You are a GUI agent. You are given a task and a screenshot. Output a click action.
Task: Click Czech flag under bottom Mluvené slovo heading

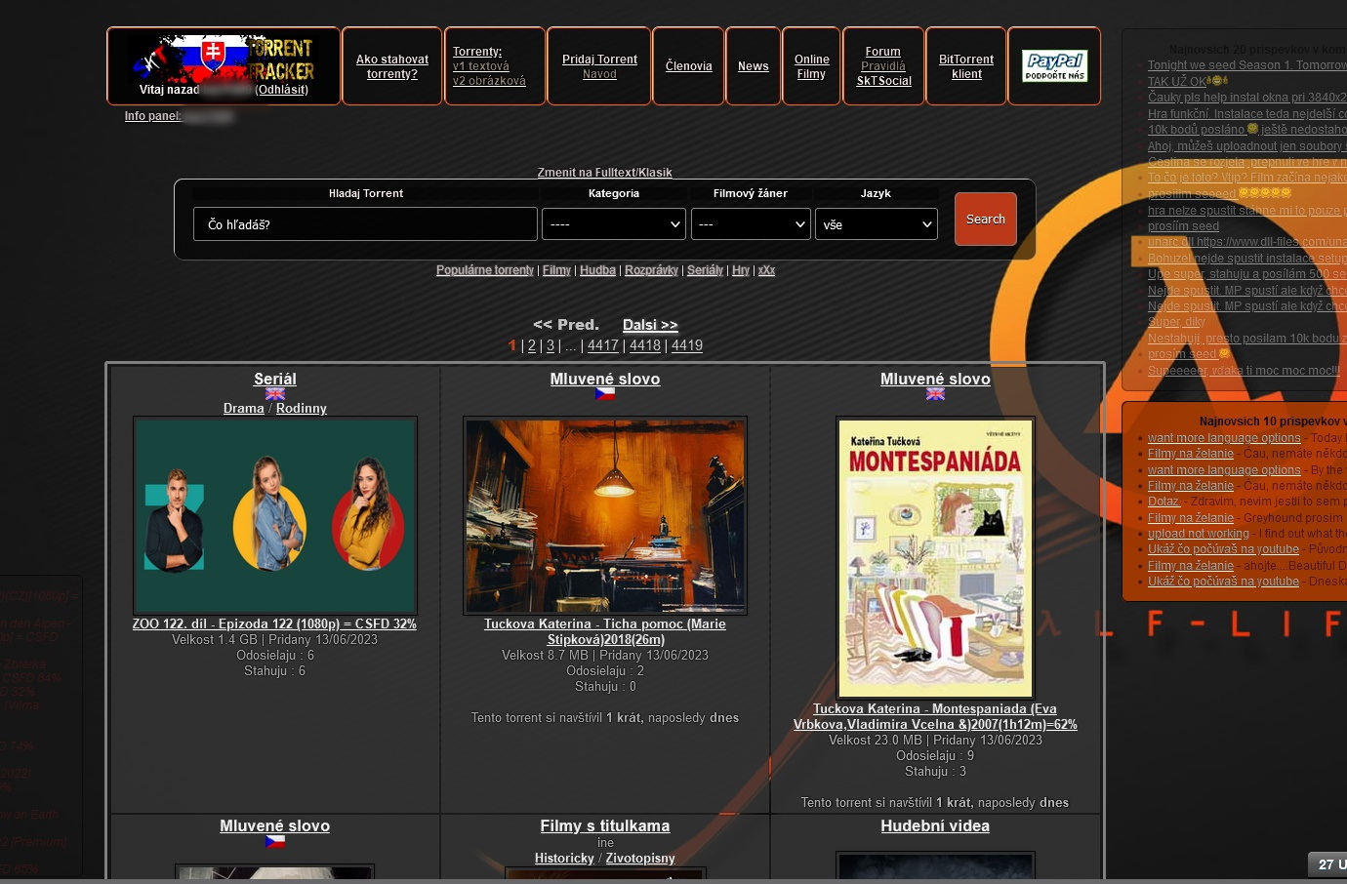pyautogui.click(x=275, y=841)
